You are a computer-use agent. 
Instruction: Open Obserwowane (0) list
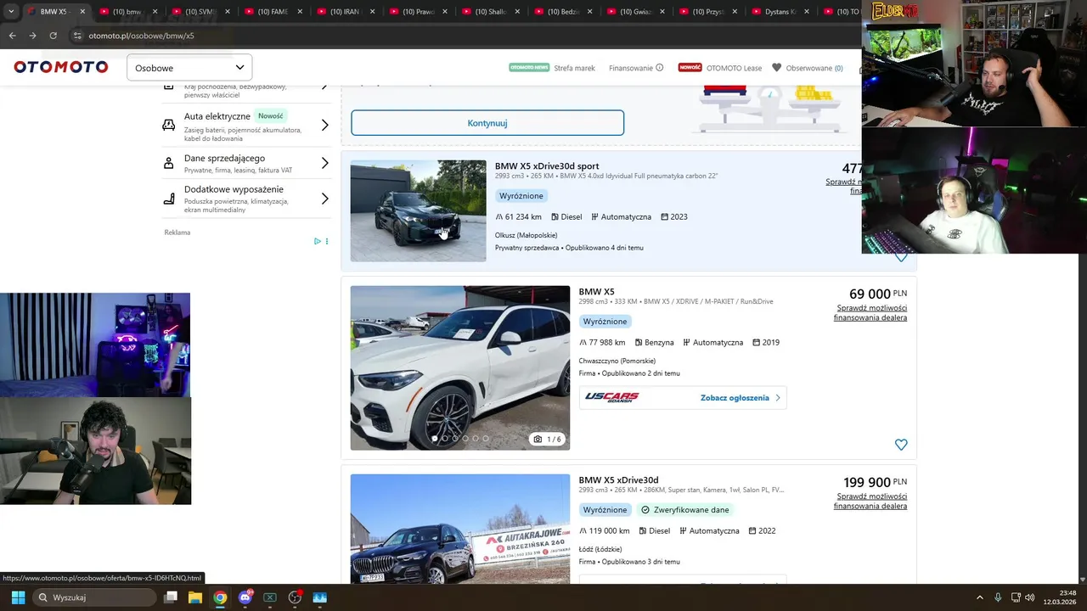pos(814,68)
